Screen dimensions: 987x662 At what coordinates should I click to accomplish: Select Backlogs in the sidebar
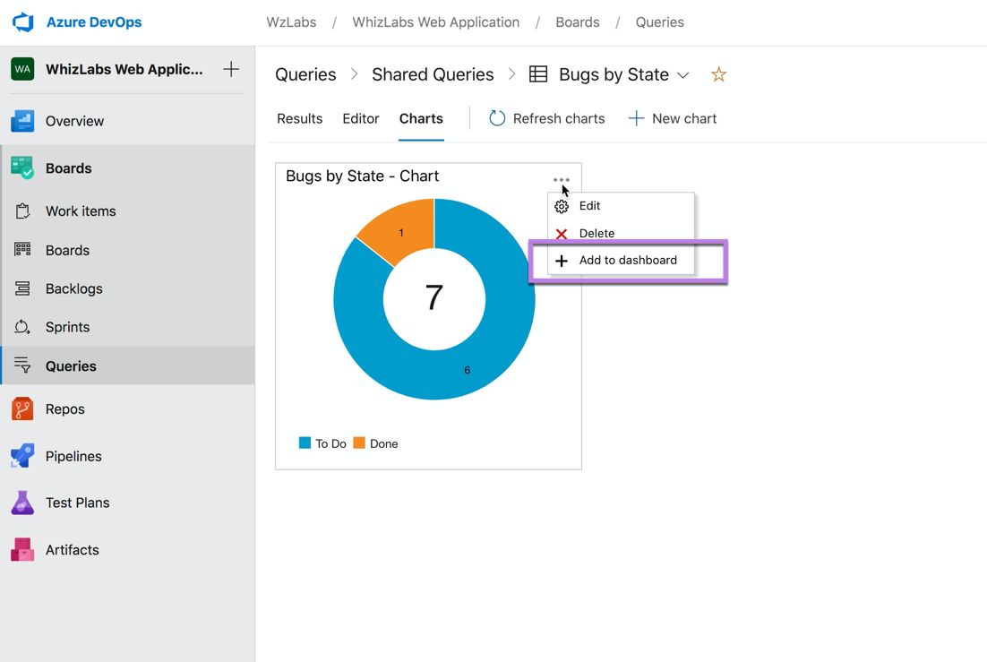pyautogui.click(x=73, y=288)
